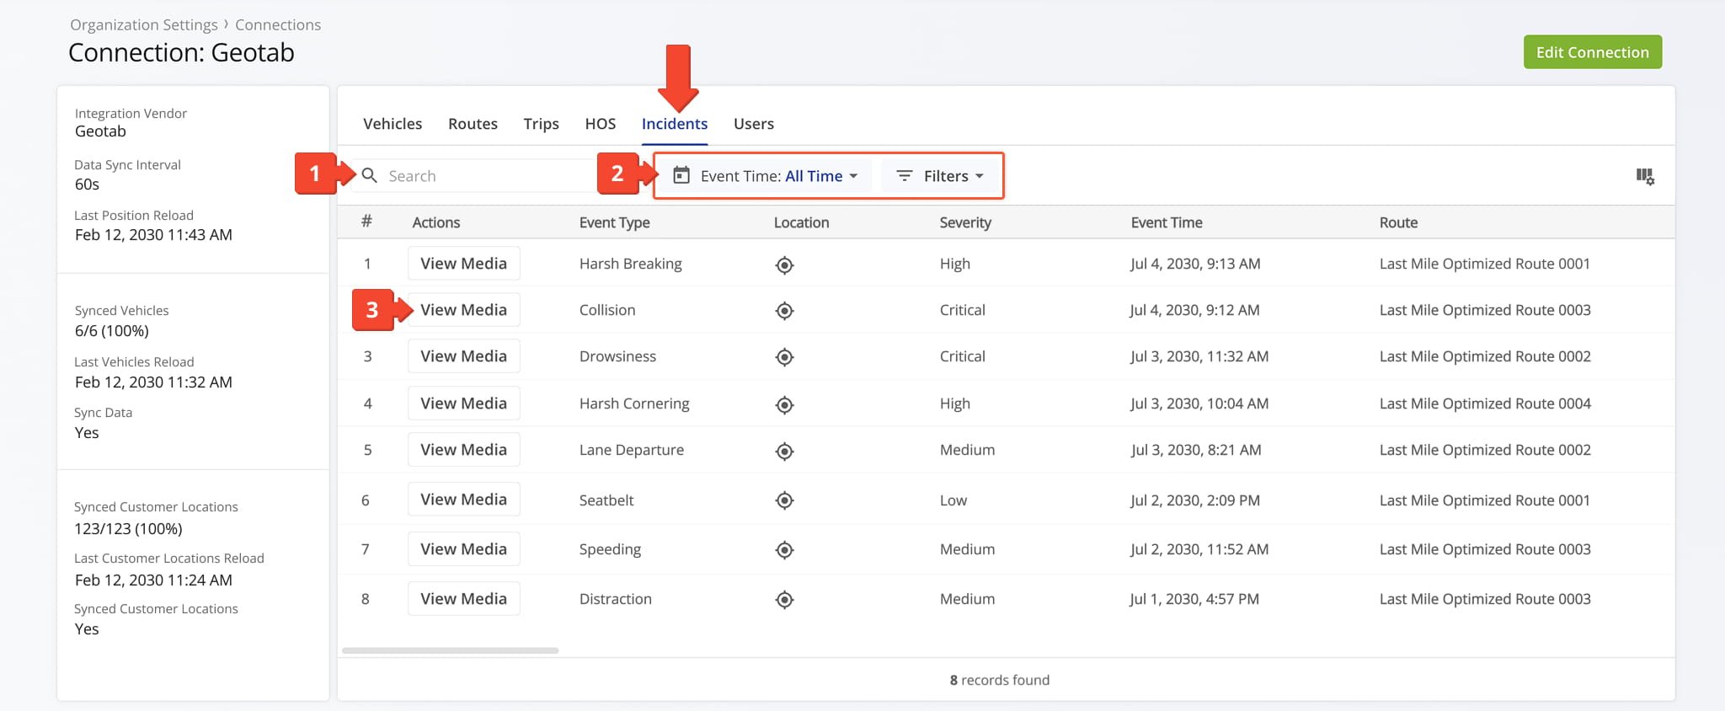Screen dimensions: 1725x711
Task: Click the Edit Connection button
Action: pos(1592,52)
